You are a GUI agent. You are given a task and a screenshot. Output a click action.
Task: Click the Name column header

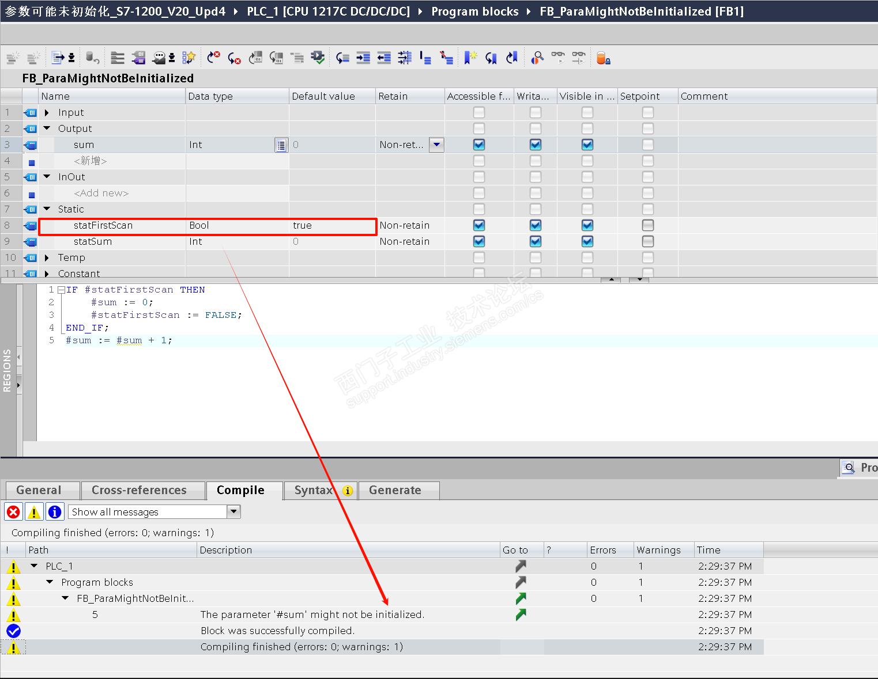[112, 96]
